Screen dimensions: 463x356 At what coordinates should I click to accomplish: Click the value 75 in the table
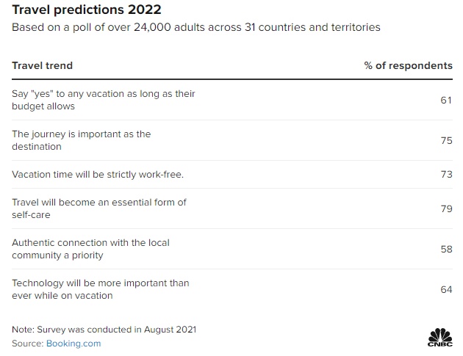[x=446, y=140]
